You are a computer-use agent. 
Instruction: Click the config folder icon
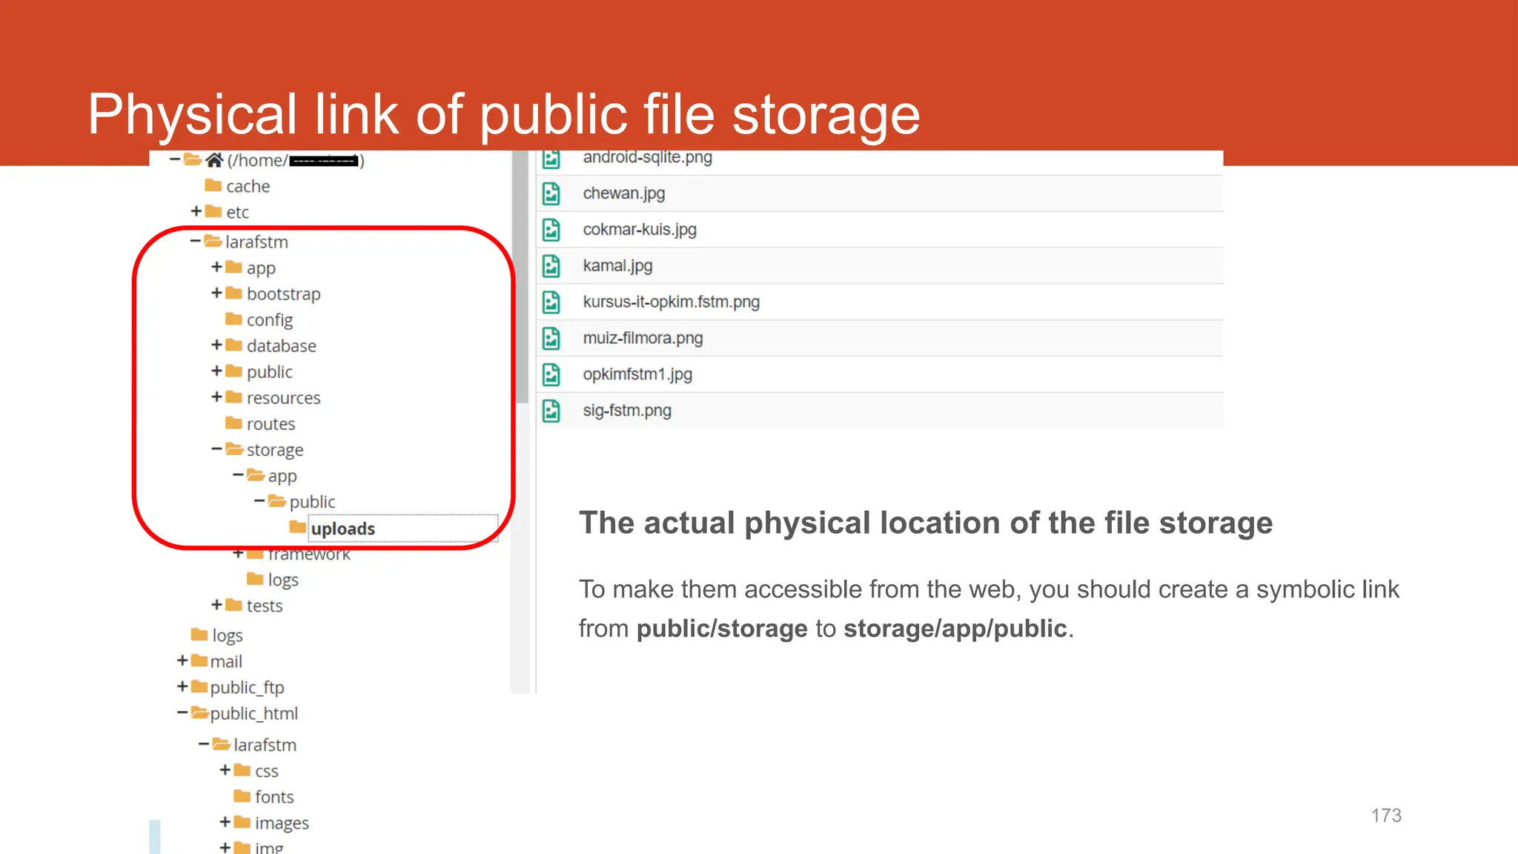[234, 319]
